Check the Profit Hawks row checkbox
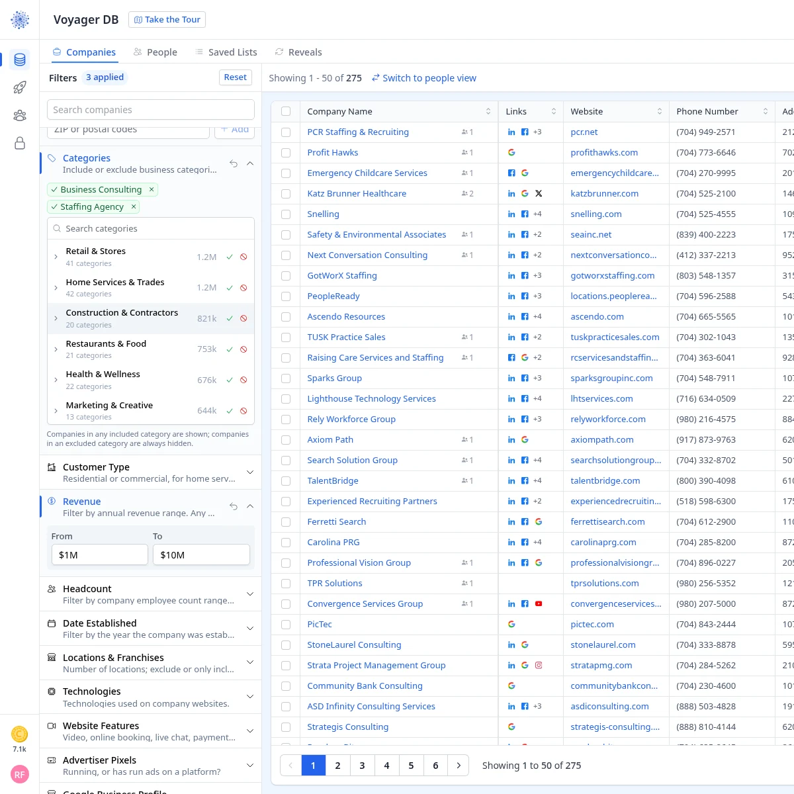Screen dimensions: 794x794 286,153
